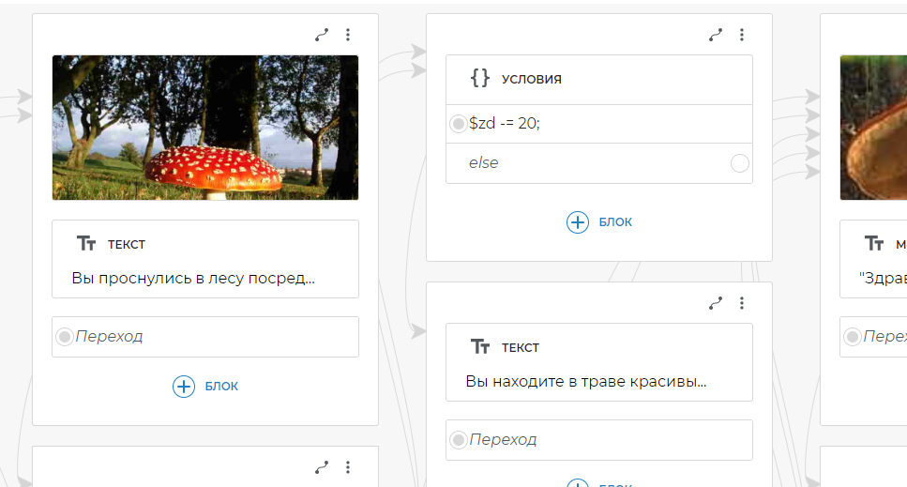Click the connection icon on the 'Вы находите в траве' card
Screen dimensions: 907x487
(x=716, y=303)
